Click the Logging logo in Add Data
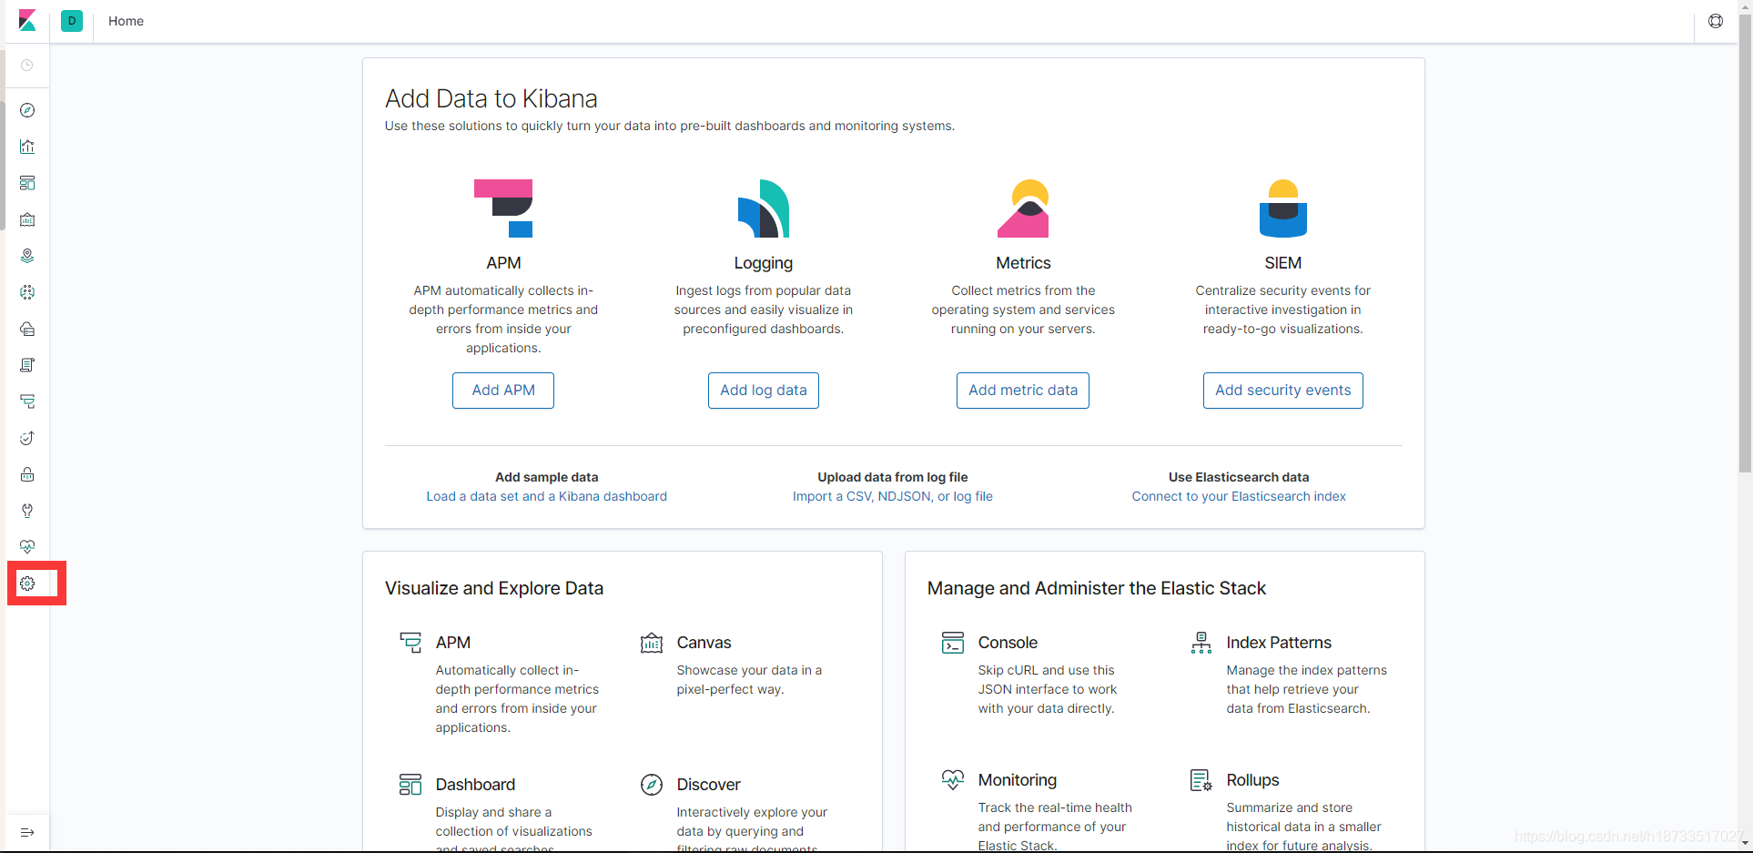Viewport: 1753px width, 853px height. (x=763, y=208)
